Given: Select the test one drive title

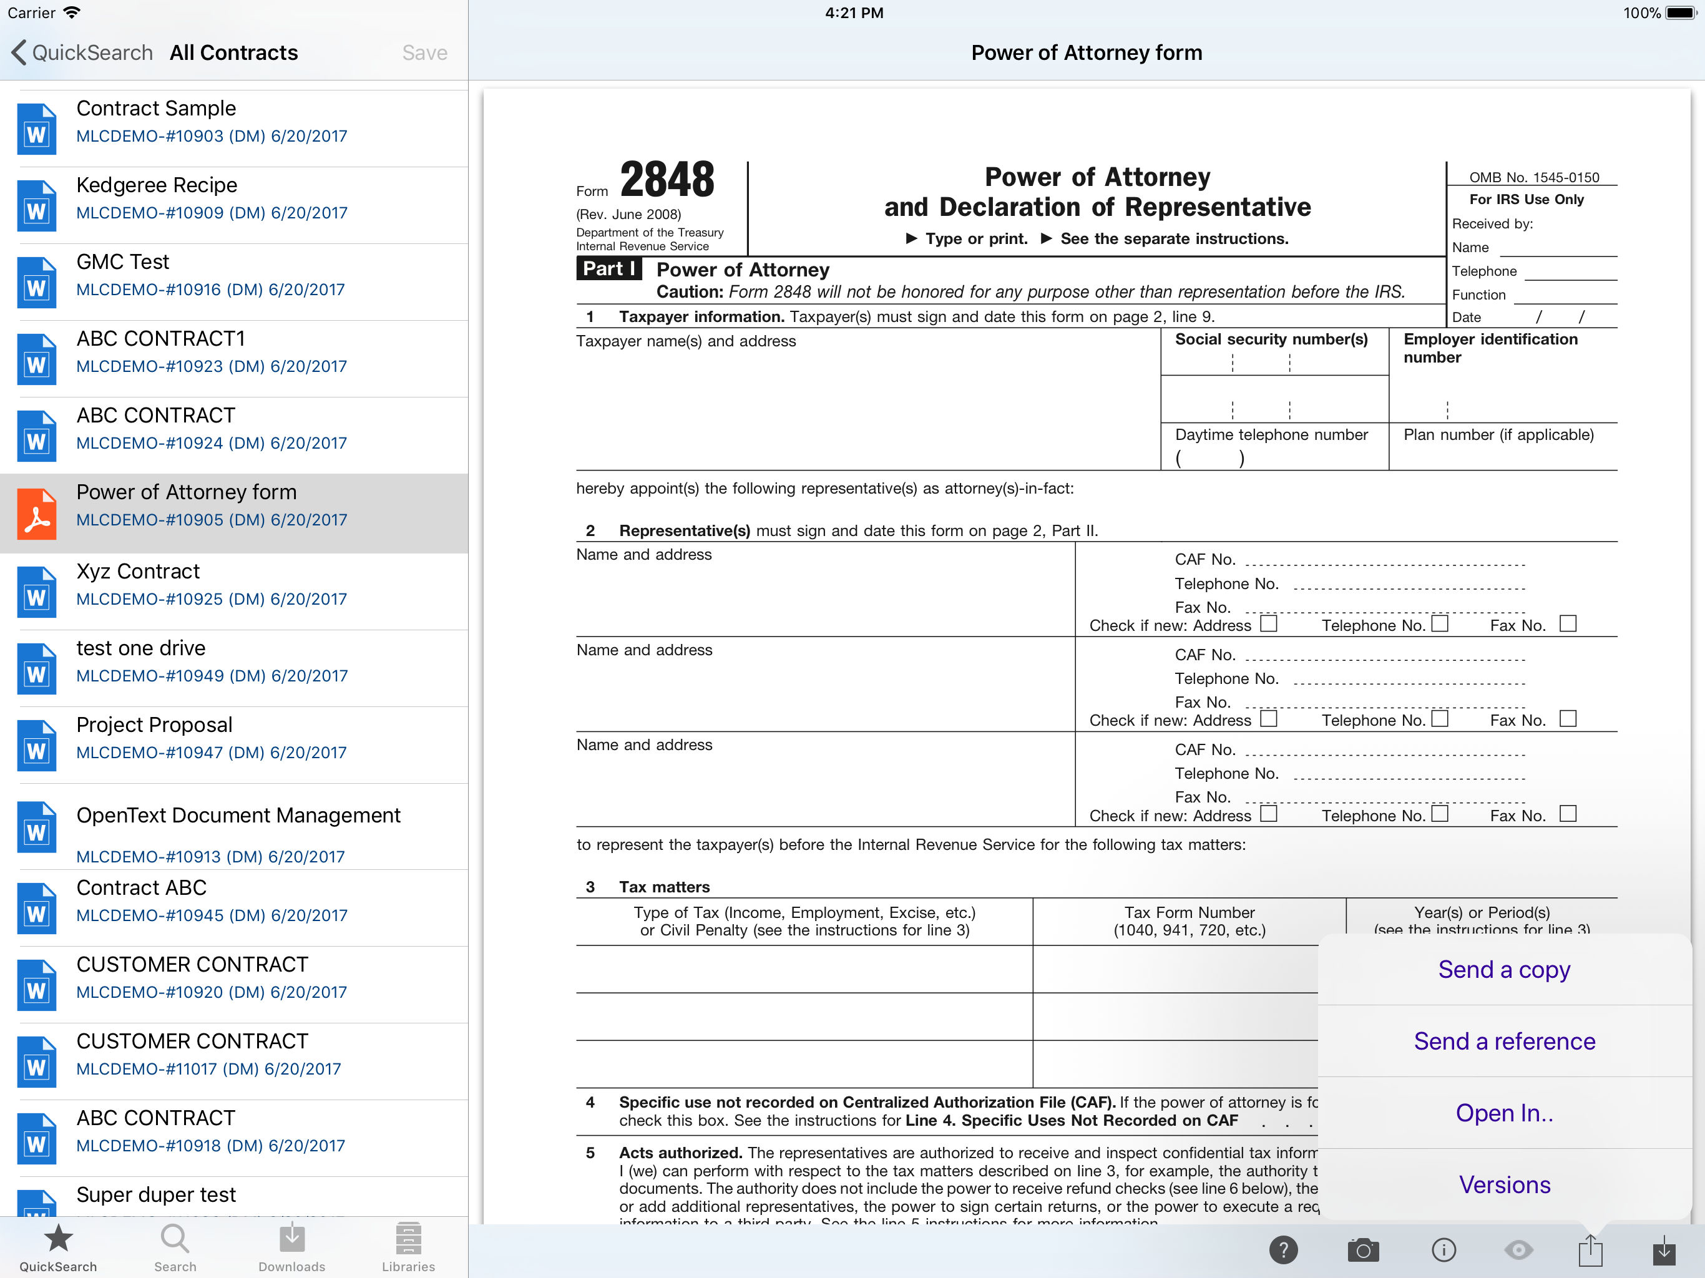Looking at the screenshot, I should pos(141,648).
